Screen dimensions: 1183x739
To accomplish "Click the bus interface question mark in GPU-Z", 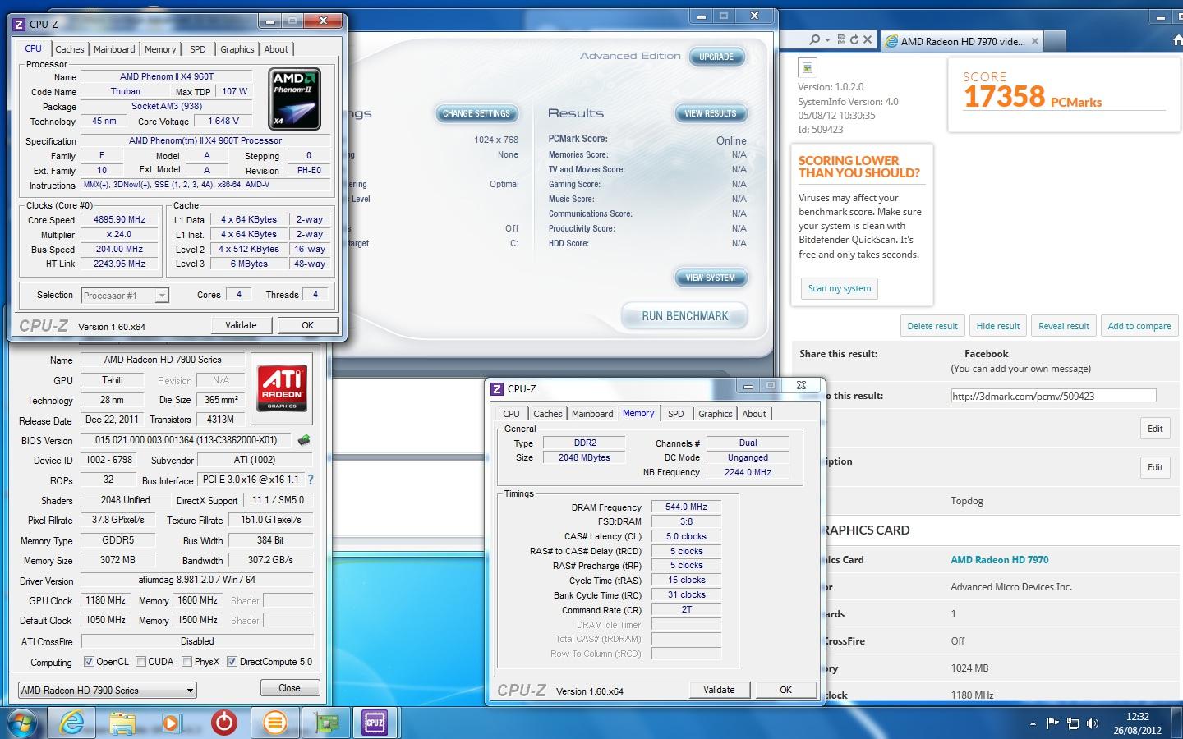I will point(310,480).
